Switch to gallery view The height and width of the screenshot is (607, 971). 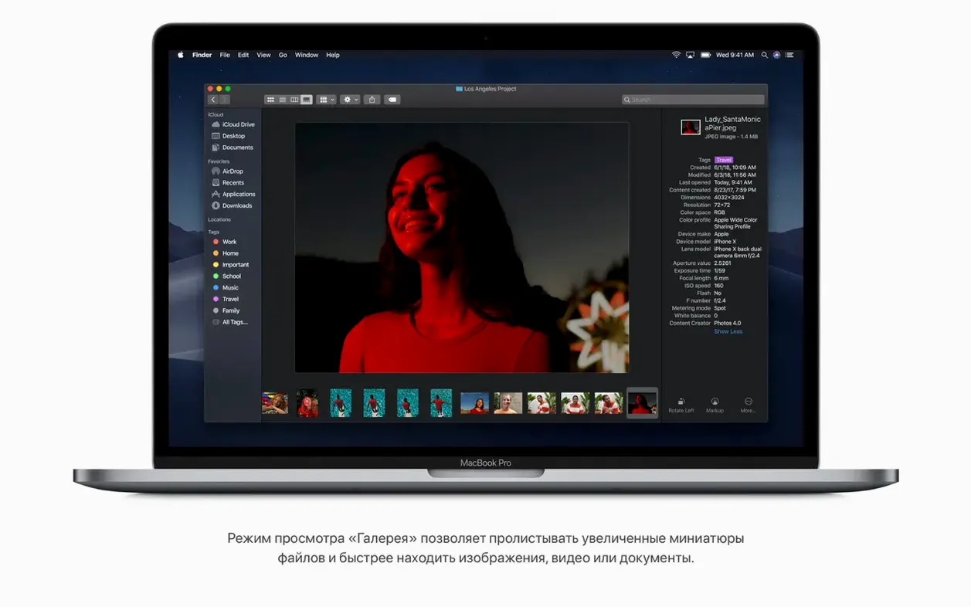coord(307,100)
